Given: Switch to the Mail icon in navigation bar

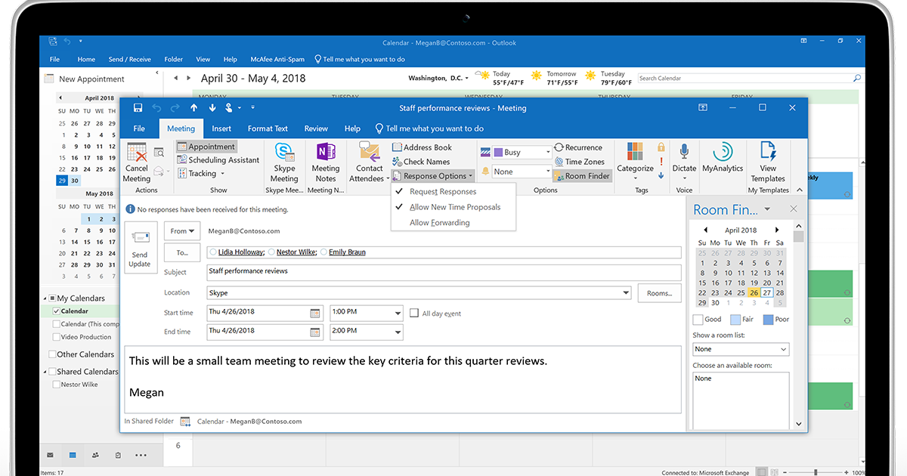Looking at the screenshot, I should point(50,456).
